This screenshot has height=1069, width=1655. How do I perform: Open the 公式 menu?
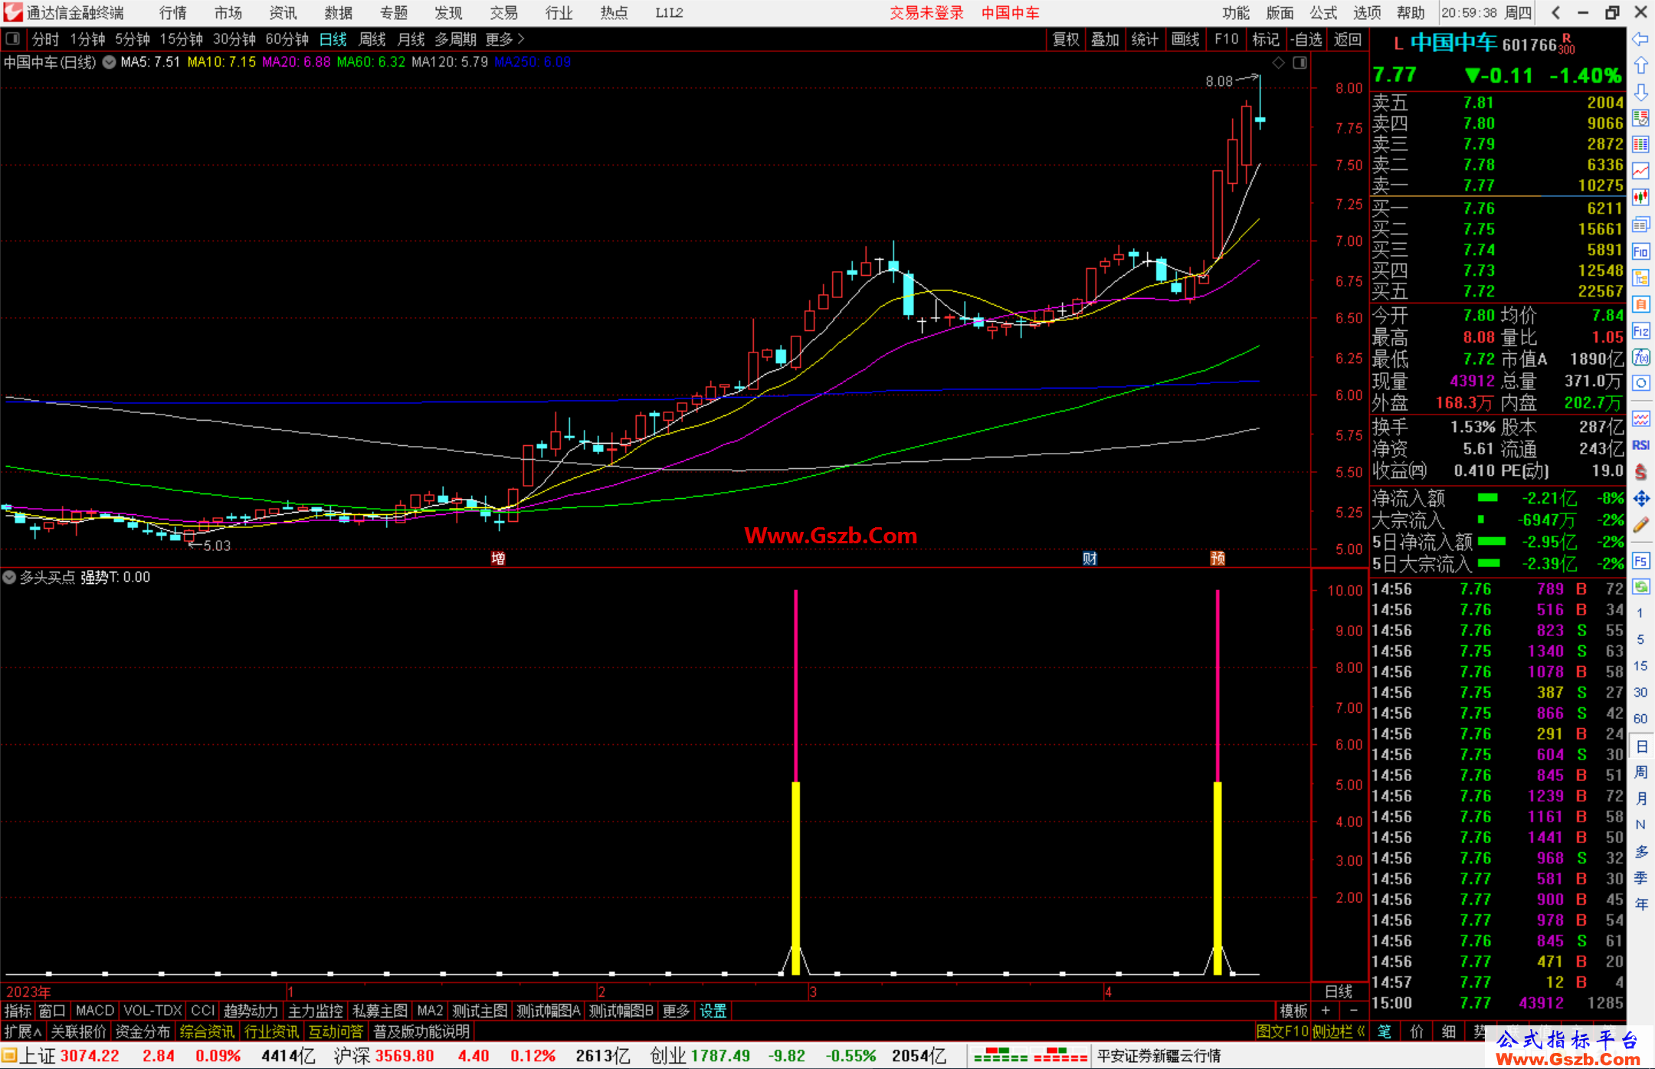point(1323,13)
